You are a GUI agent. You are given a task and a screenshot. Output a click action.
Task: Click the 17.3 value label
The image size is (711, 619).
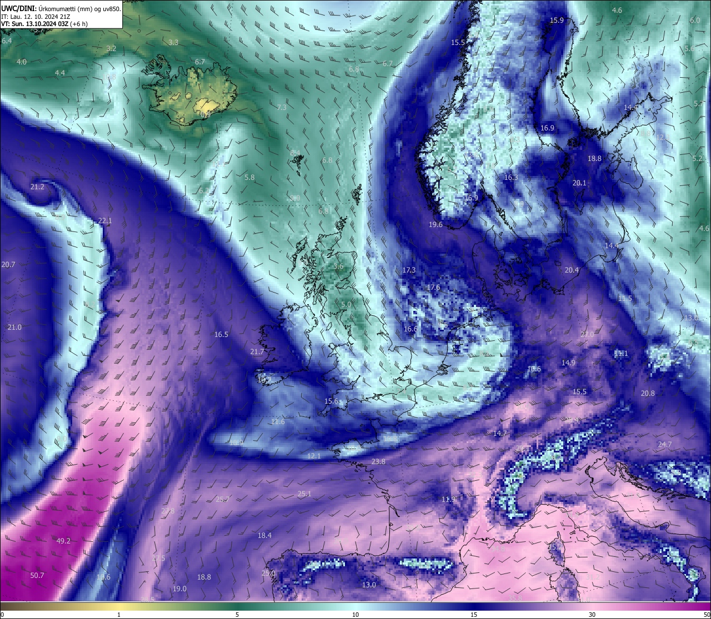(409, 270)
